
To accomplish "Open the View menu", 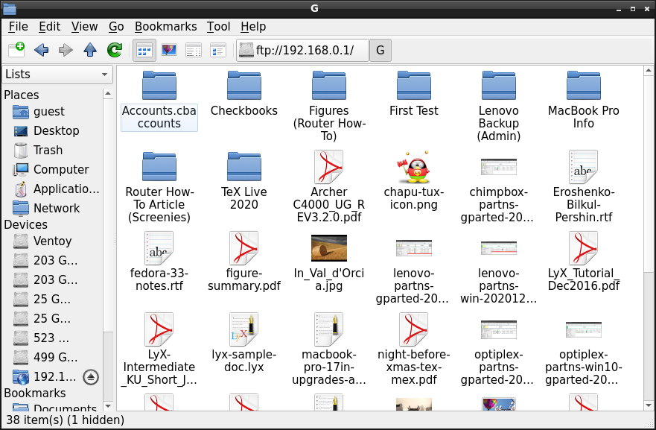I will coord(84,27).
